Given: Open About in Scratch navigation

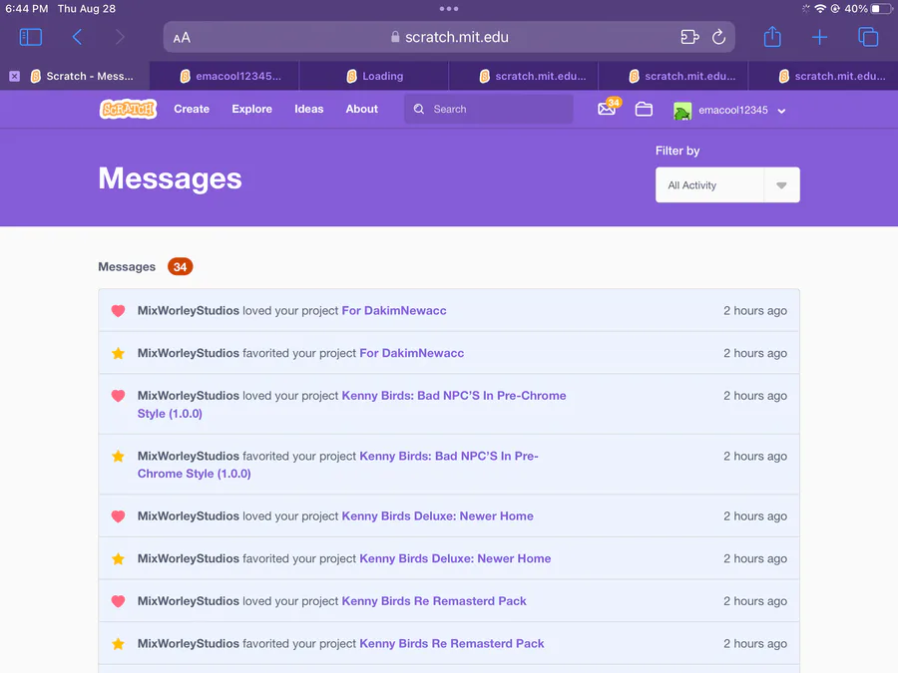Looking at the screenshot, I should (x=362, y=109).
